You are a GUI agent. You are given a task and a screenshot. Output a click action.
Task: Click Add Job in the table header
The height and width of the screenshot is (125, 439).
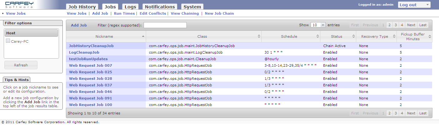tap(79, 25)
